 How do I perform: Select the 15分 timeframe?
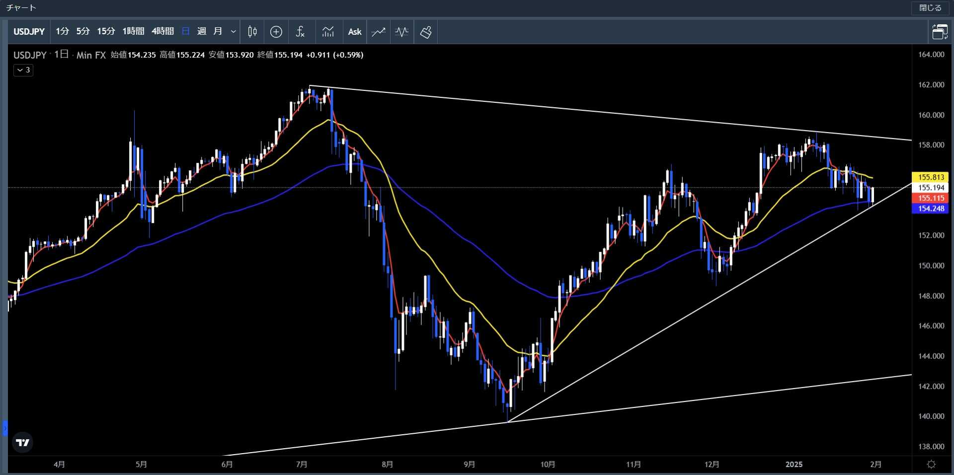coord(106,31)
